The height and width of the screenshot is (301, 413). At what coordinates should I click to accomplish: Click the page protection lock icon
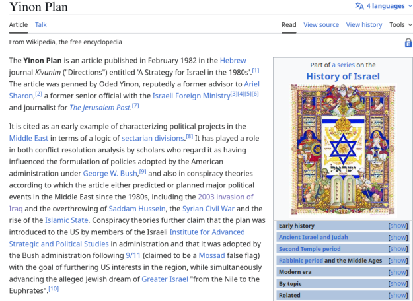408,43
